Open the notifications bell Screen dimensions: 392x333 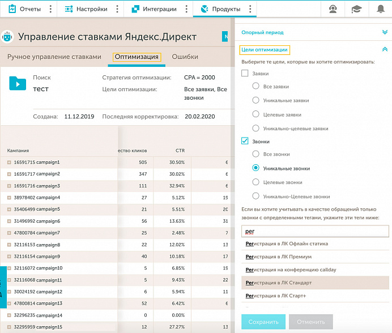[x=381, y=9]
